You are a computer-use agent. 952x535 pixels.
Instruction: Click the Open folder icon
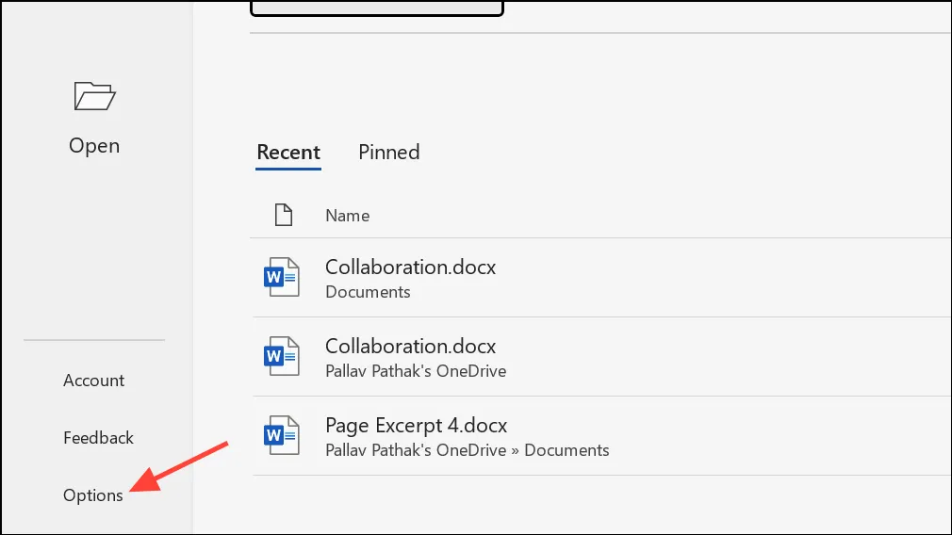click(x=94, y=96)
